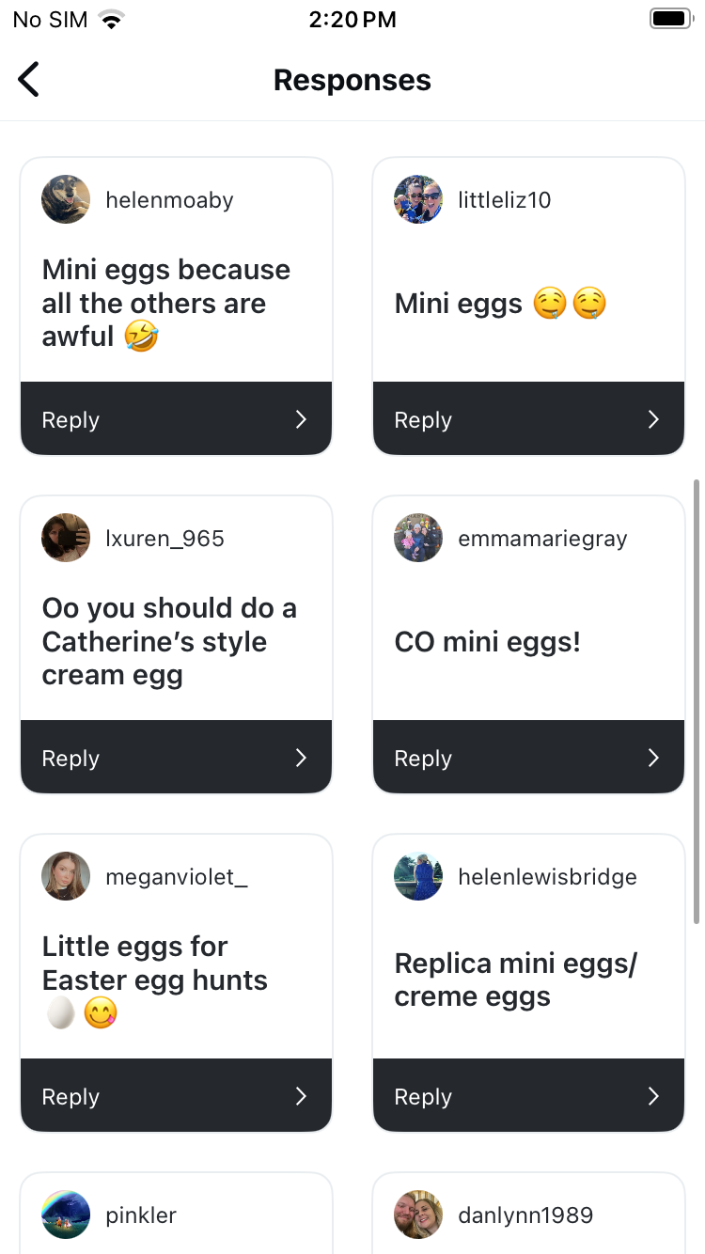Click chevron on meganviolet_'s reply bar
The image size is (705, 1254).
(301, 1096)
